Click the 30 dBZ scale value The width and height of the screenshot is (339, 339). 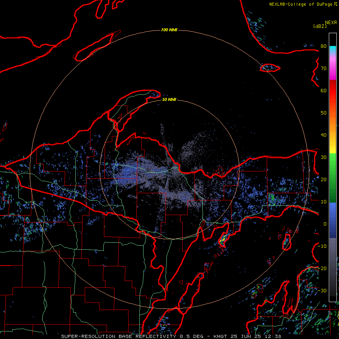(324, 157)
